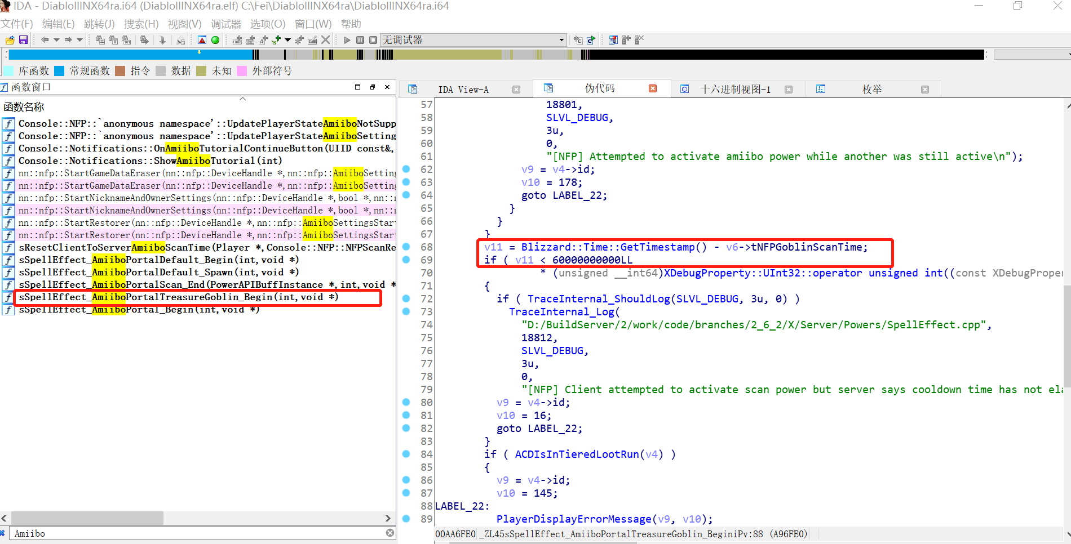Open the 文件(F) menu

(17, 24)
